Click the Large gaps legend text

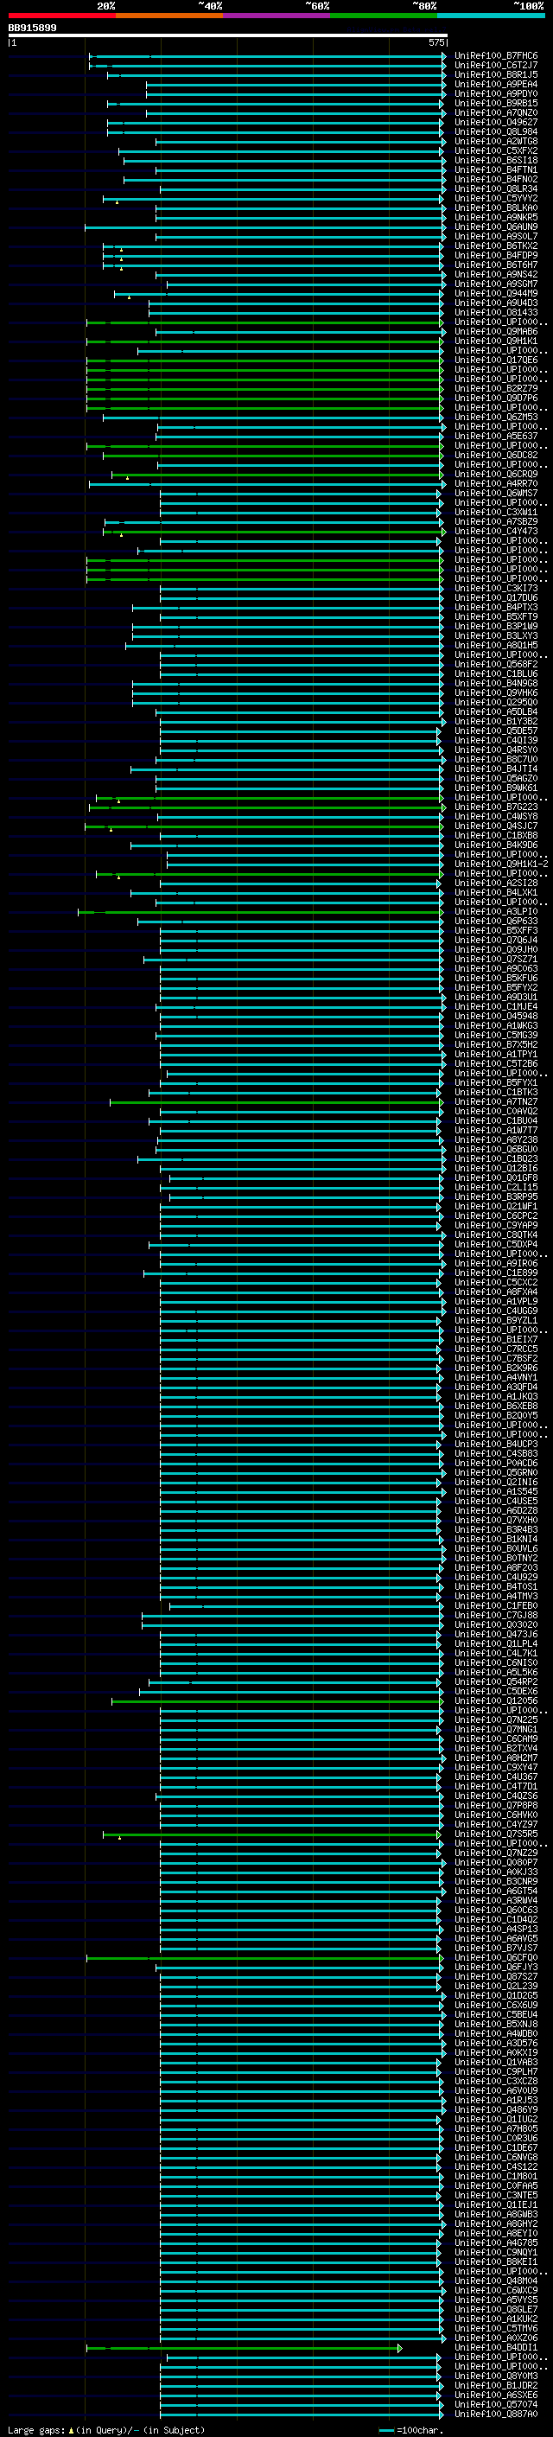pos(106,2430)
